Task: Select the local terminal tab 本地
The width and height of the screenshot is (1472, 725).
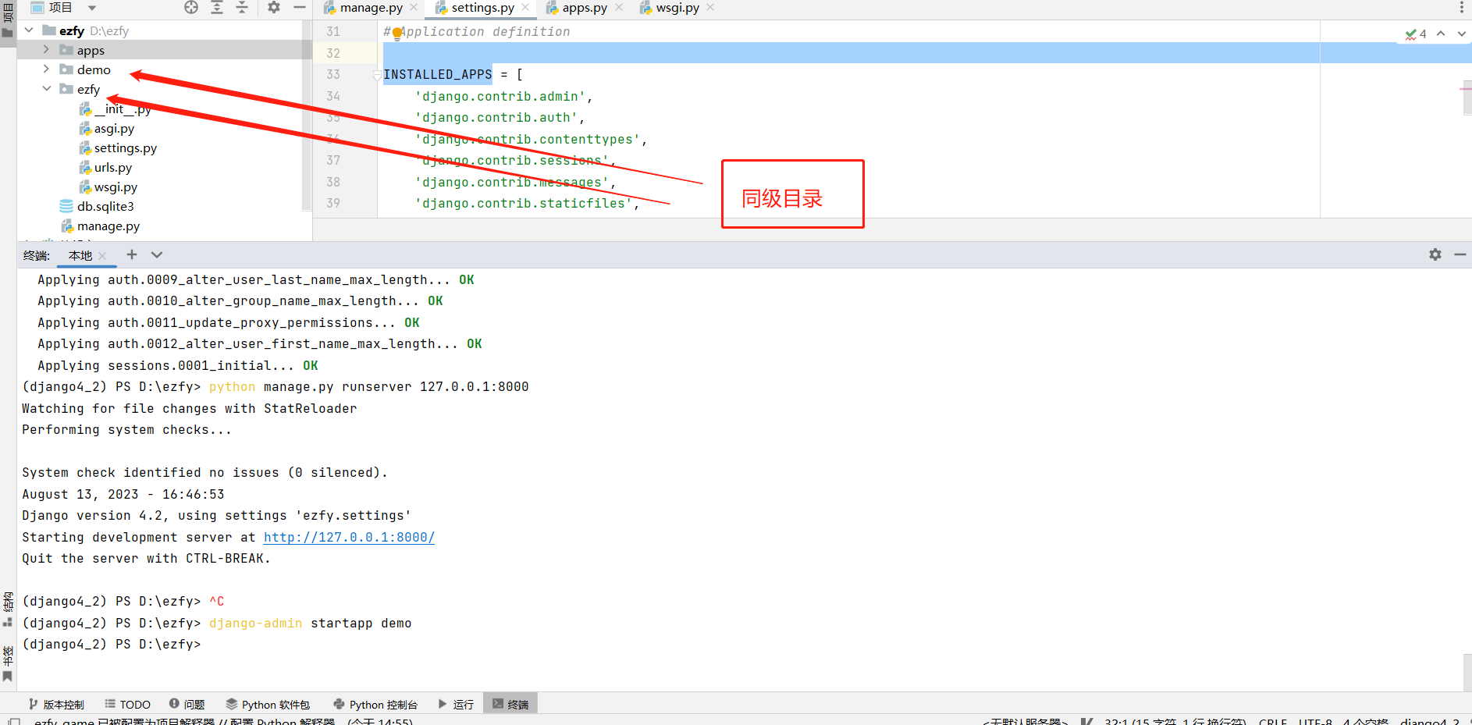Action: pos(80,255)
